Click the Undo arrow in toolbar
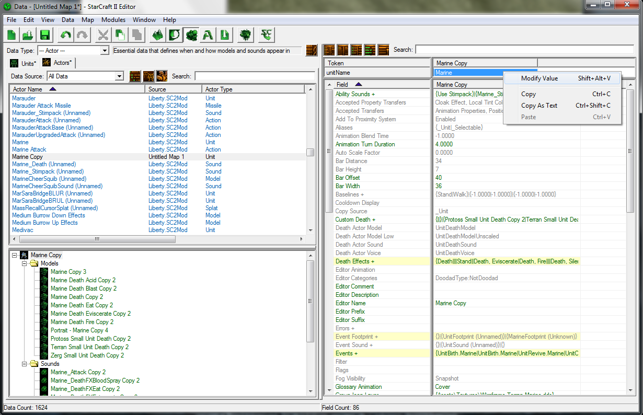 [x=66, y=35]
